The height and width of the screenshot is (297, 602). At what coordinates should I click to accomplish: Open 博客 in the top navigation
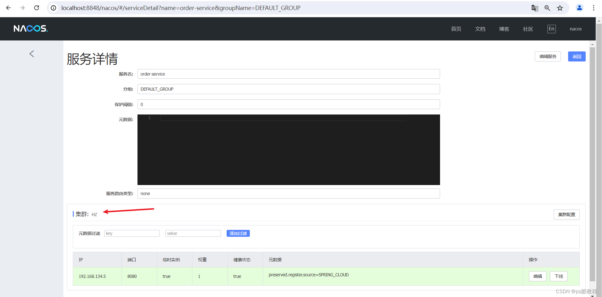(x=504, y=29)
